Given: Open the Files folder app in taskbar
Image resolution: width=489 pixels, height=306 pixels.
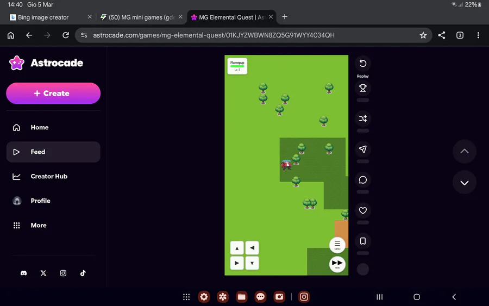Looking at the screenshot, I should click(x=242, y=297).
